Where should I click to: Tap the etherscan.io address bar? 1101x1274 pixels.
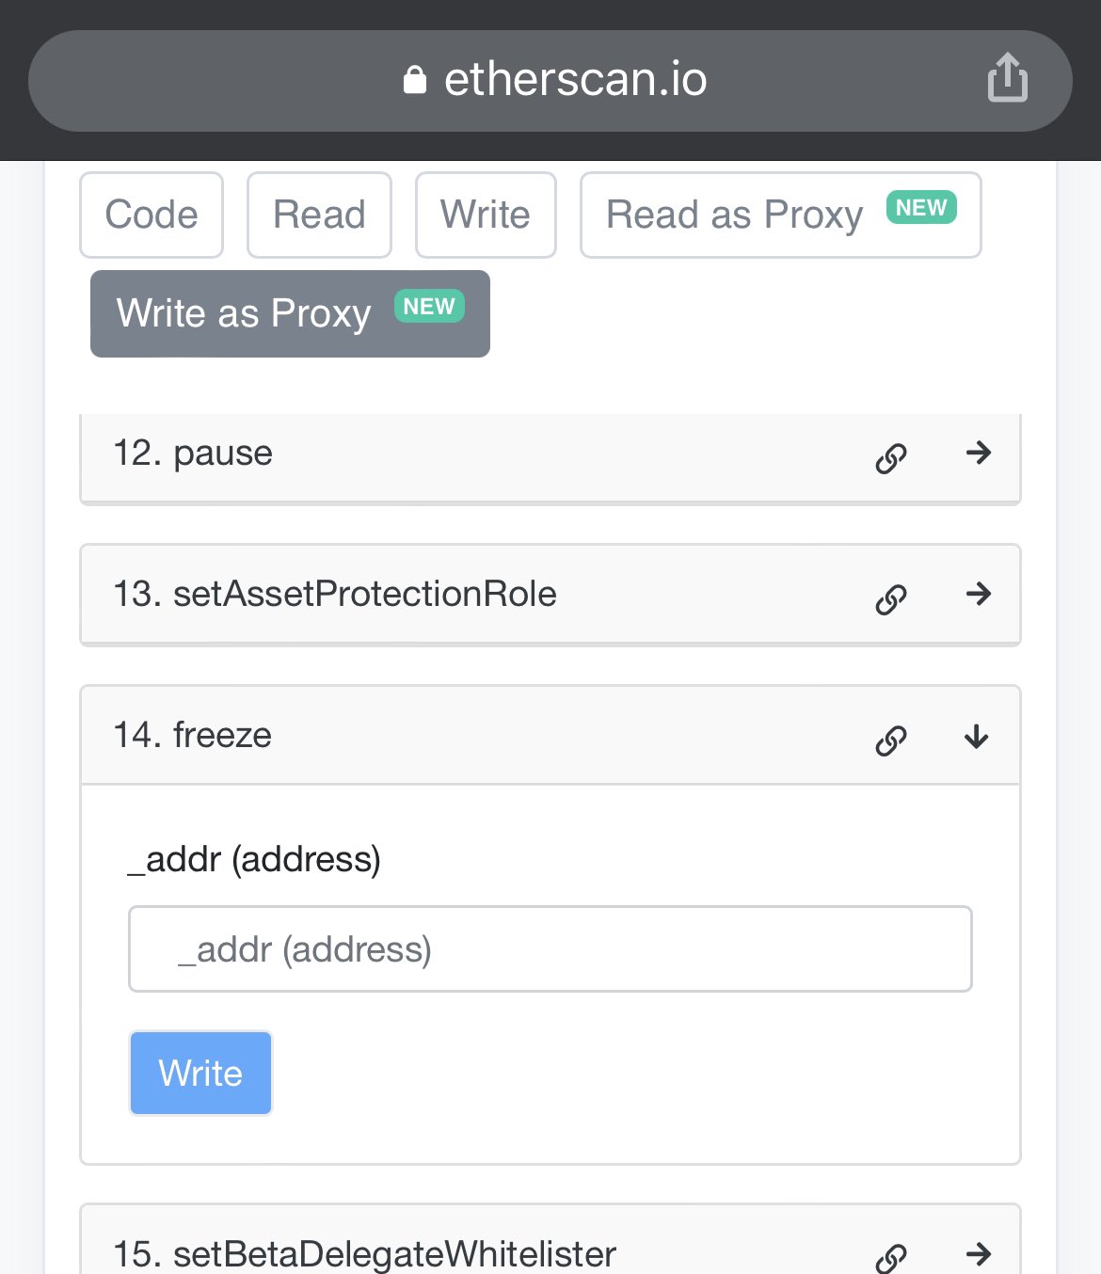point(574,80)
